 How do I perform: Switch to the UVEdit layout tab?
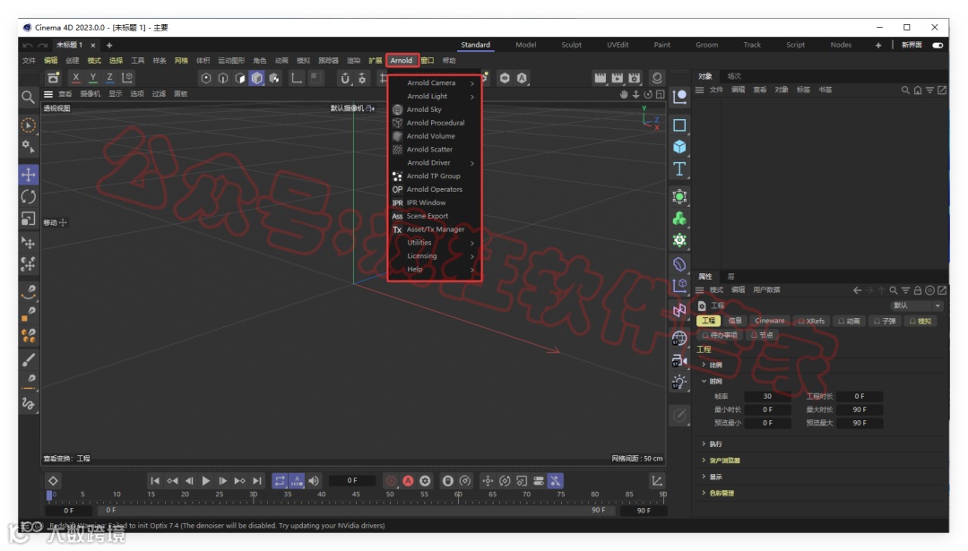(x=618, y=45)
